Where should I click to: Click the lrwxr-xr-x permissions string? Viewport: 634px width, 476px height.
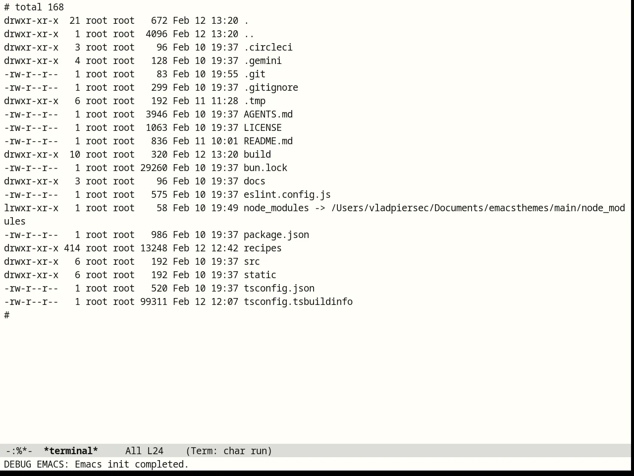31,208
